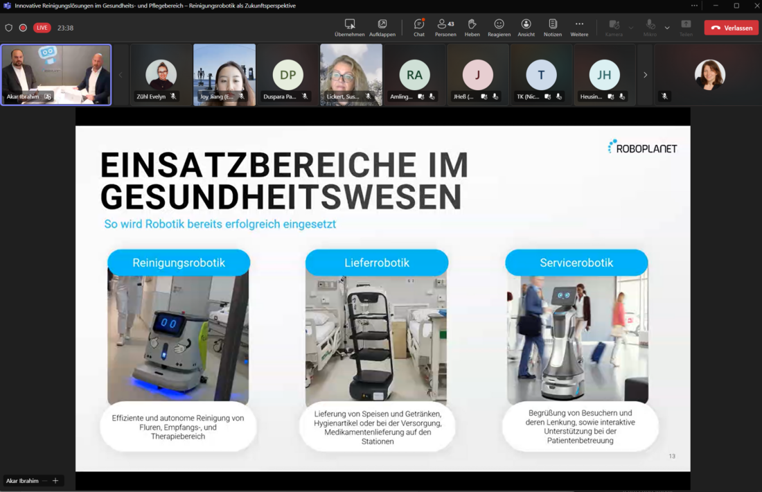
Task: Show the Personen participants list
Action: point(445,28)
